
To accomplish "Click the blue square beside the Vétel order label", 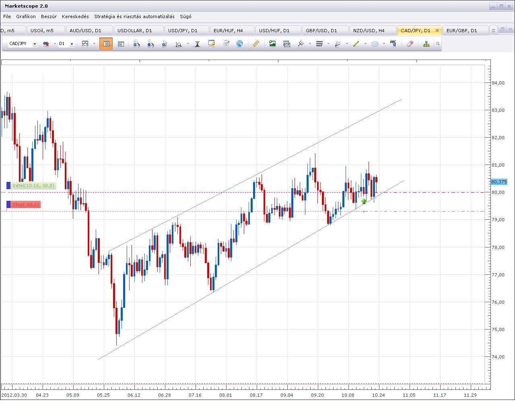I will coord(8,185).
